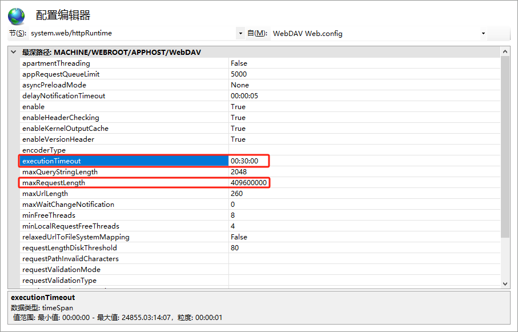Image resolution: width=518 pixels, height=332 pixels.
Task: Select the executionTimeout property row
Action: (51, 161)
